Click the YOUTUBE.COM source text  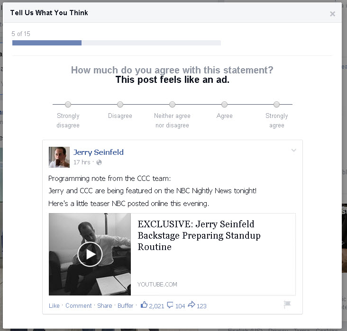coord(157,284)
